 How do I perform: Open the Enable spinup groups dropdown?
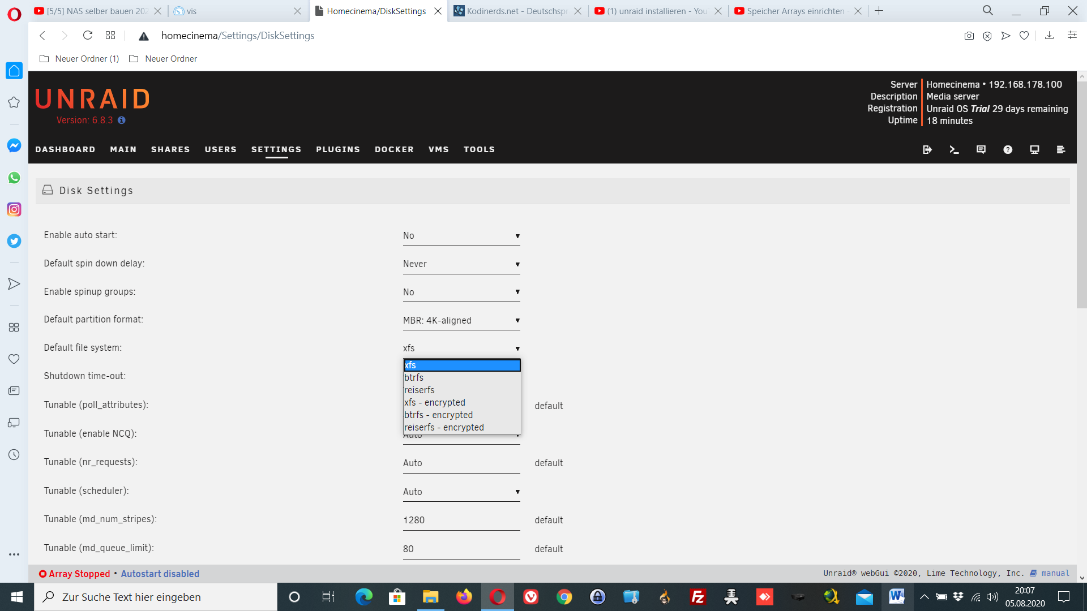point(461,292)
